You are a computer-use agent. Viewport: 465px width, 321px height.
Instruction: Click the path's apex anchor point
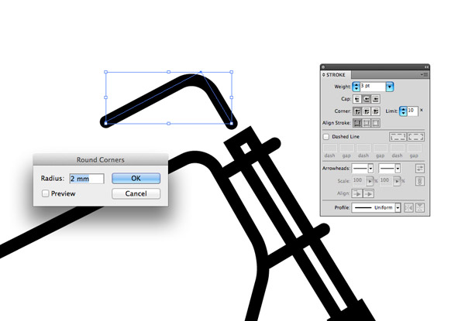pos(201,72)
